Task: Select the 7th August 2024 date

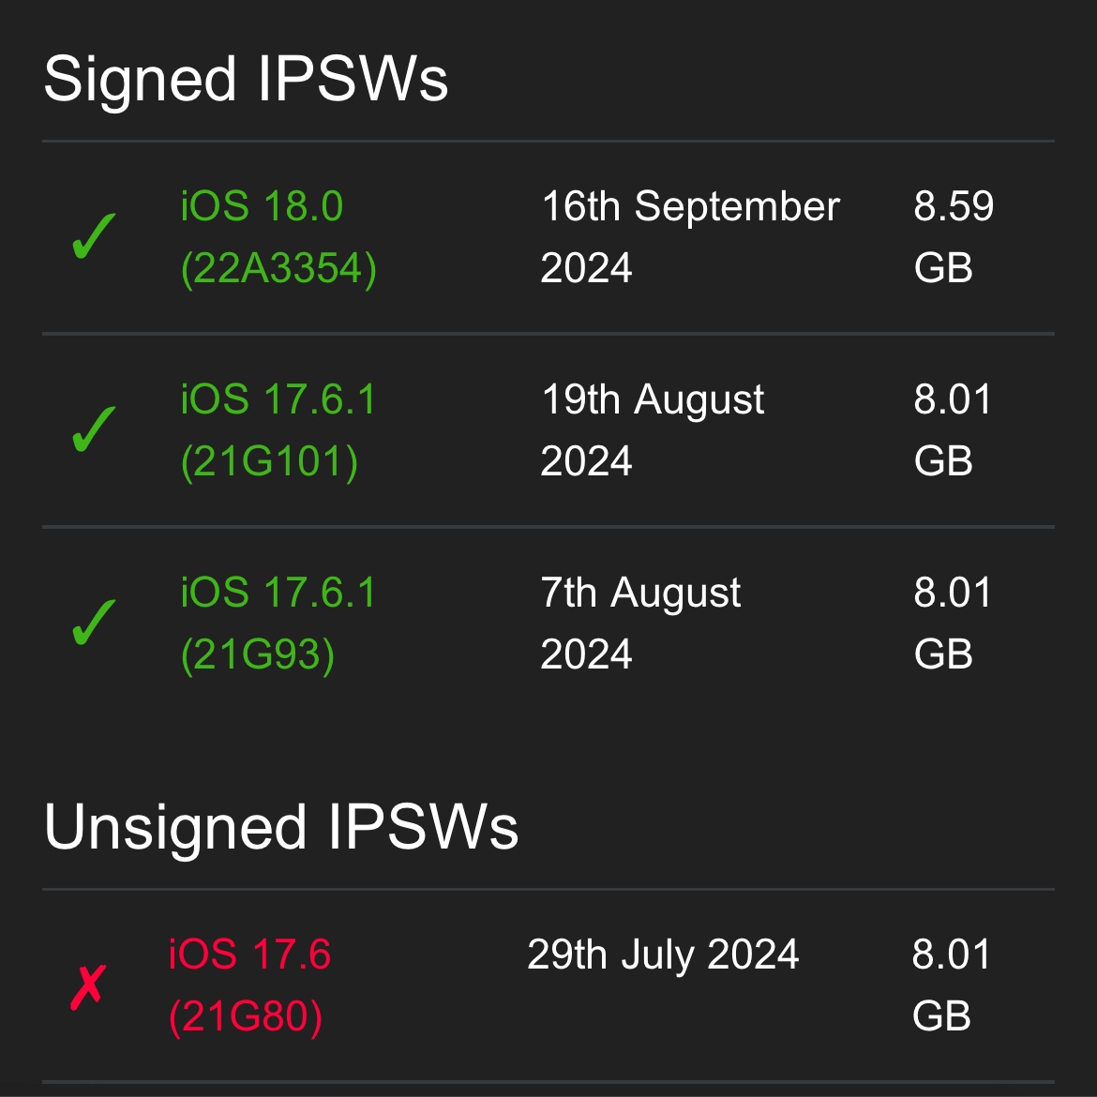Action: [640, 624]
